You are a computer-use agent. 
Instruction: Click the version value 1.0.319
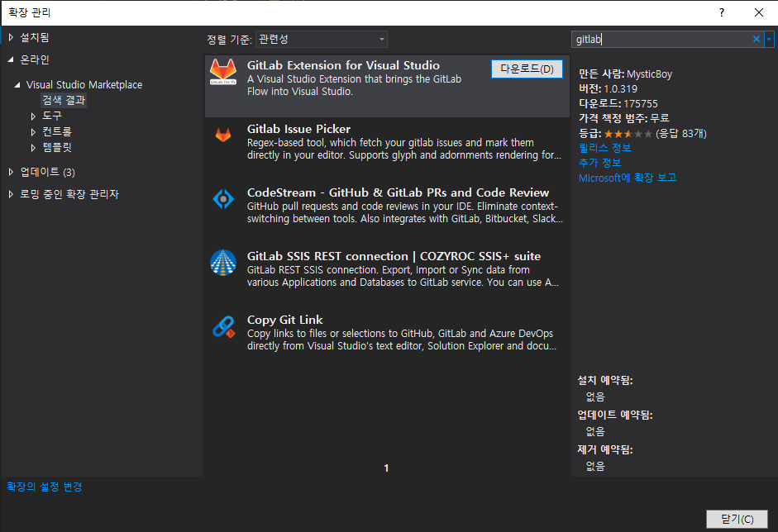tap(620, 89)
